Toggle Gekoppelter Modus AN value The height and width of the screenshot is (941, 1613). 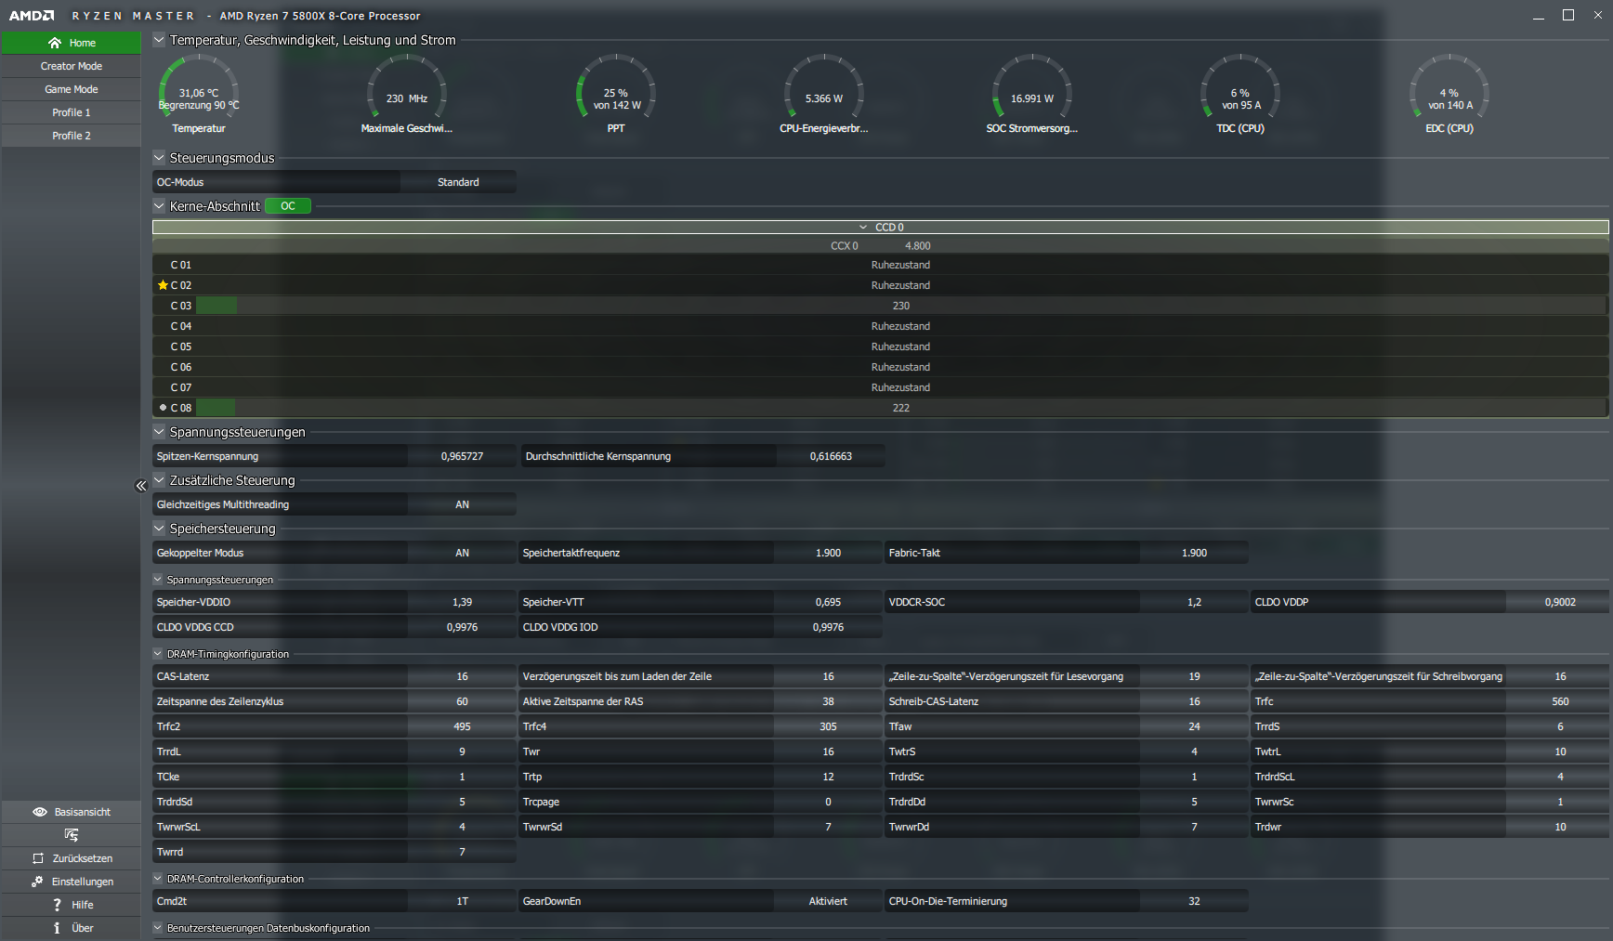(462, 553)
